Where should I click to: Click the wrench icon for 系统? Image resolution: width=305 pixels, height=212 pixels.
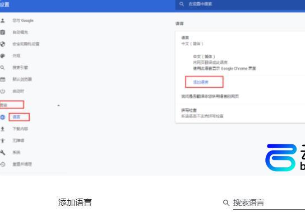click(x=3, y=152)
